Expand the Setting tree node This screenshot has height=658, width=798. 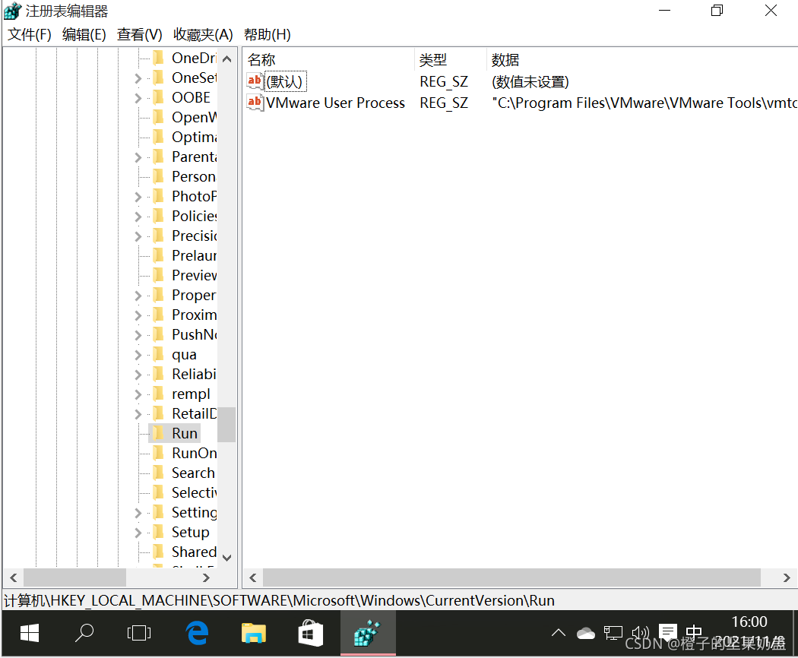[138, 513]
